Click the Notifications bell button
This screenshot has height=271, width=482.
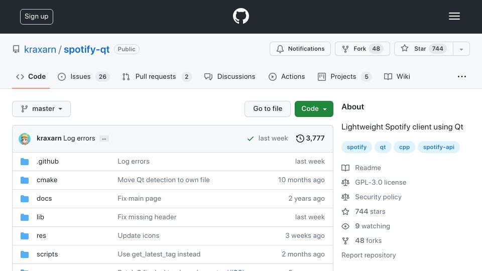[300, 49]
